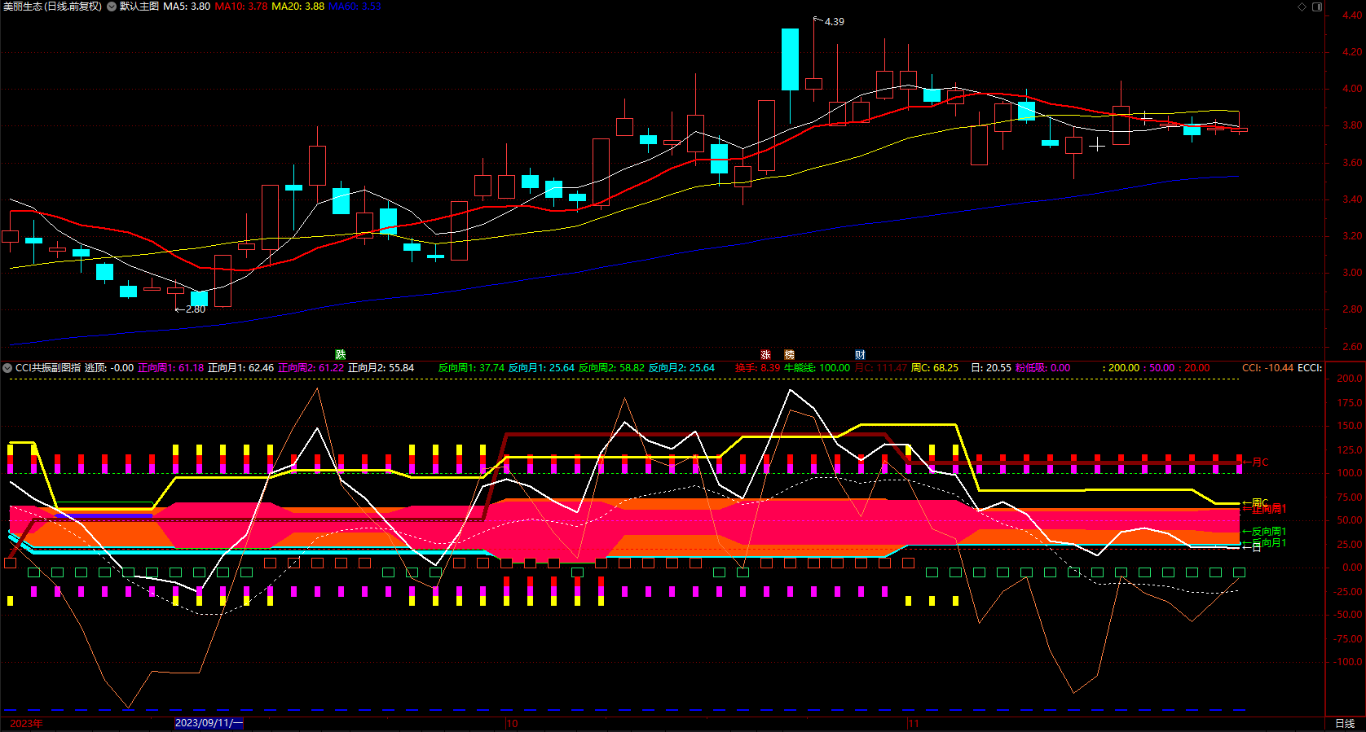Click the CCI: -10.44 value

pos(1267,368)
